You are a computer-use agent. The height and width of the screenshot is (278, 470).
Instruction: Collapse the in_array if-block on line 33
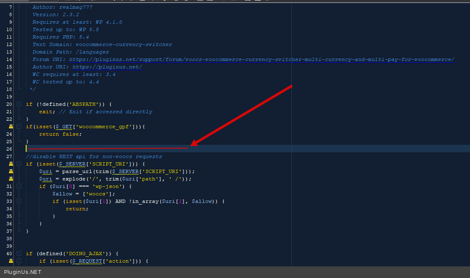click(19, 201)
